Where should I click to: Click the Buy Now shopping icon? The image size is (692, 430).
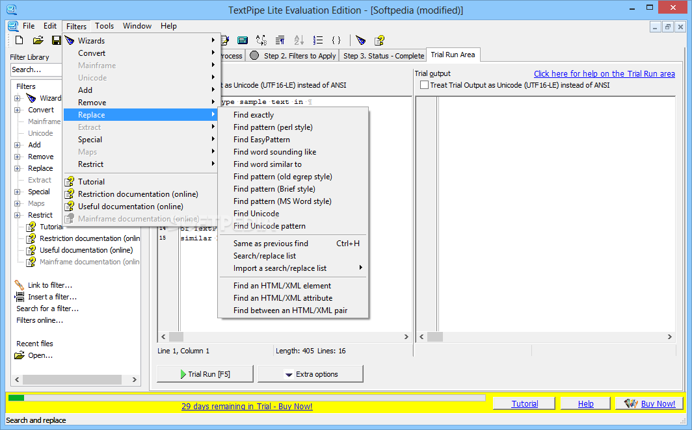tap(631, 403)
